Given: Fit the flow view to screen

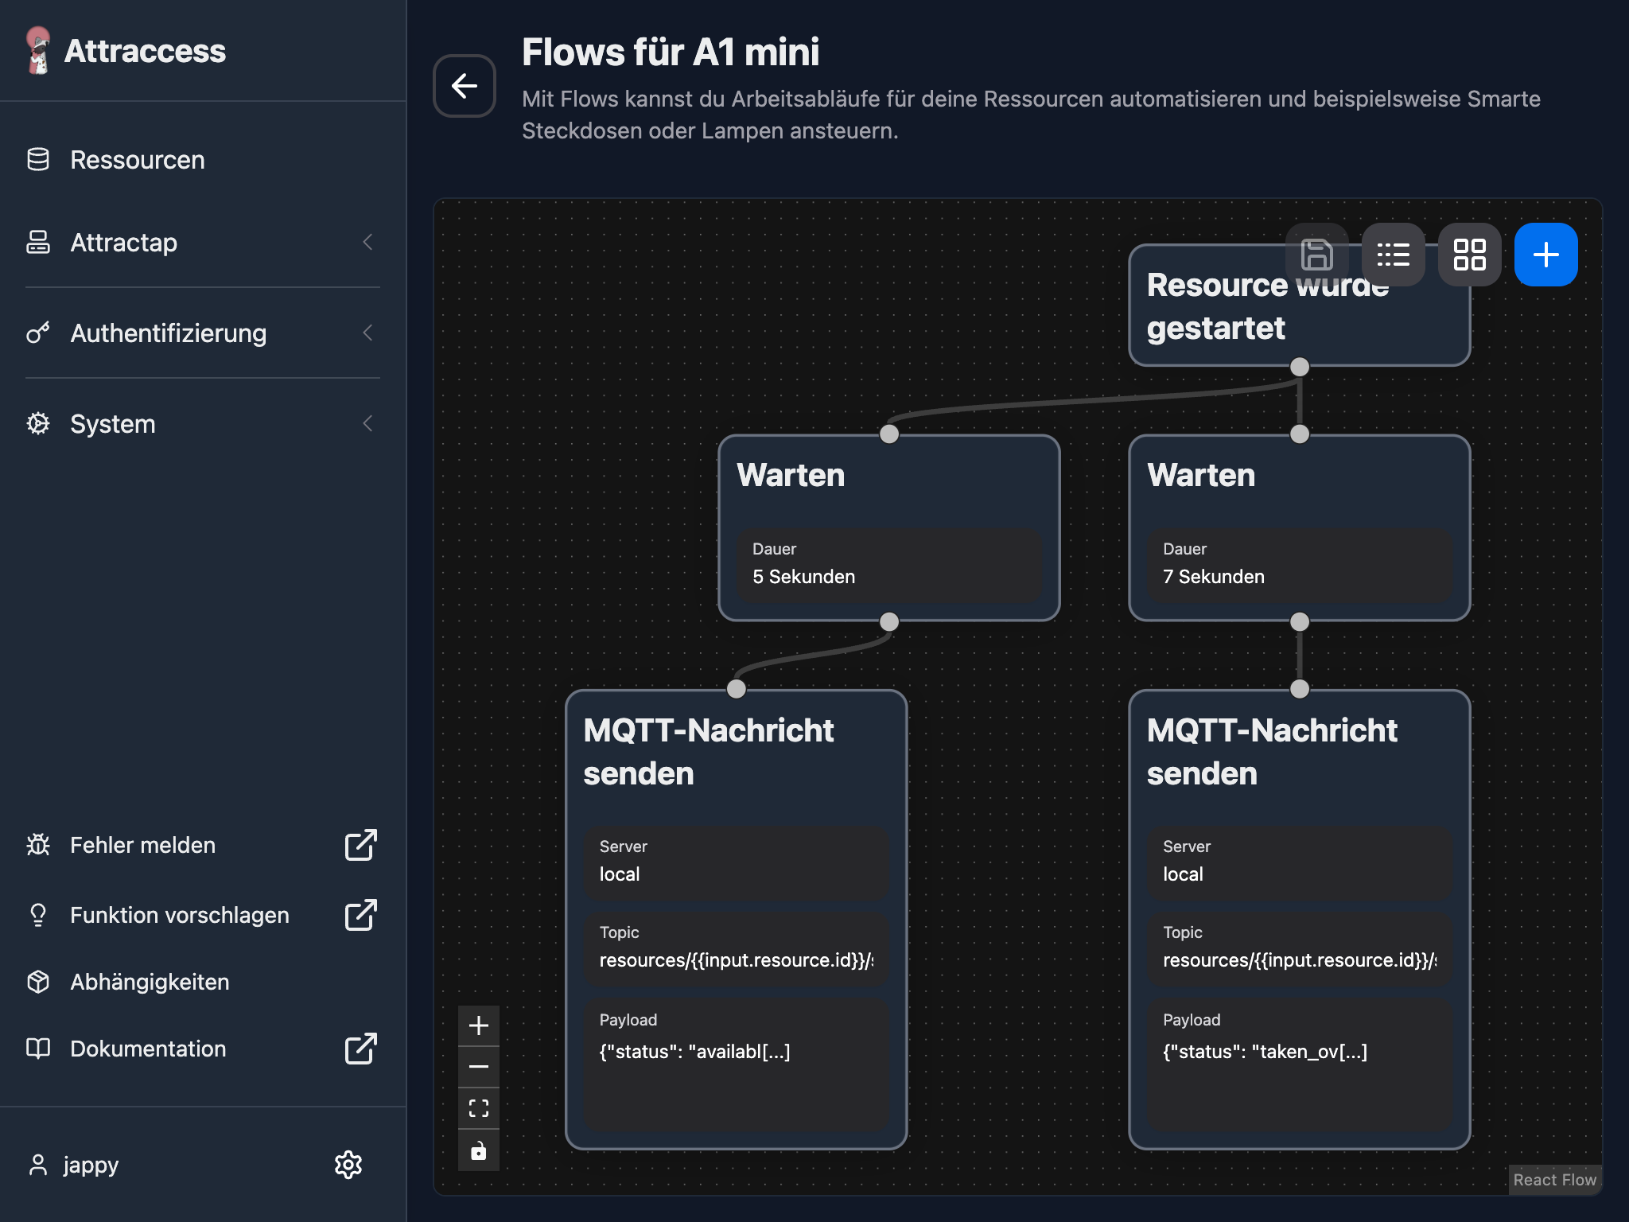Looking at the screenshot, I should click(x=479, y=1108).
